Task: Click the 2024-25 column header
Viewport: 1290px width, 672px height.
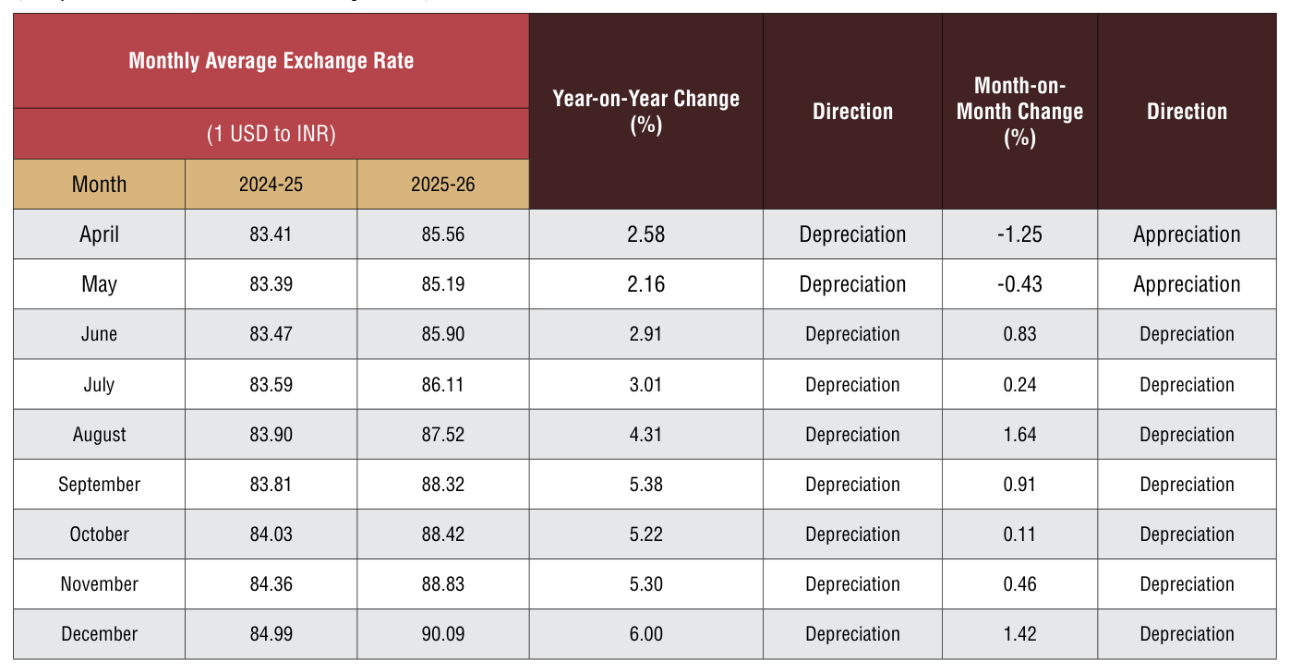Action: (271, 184)
